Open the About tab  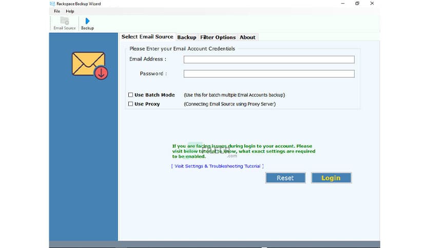click(x=247, y=37)
